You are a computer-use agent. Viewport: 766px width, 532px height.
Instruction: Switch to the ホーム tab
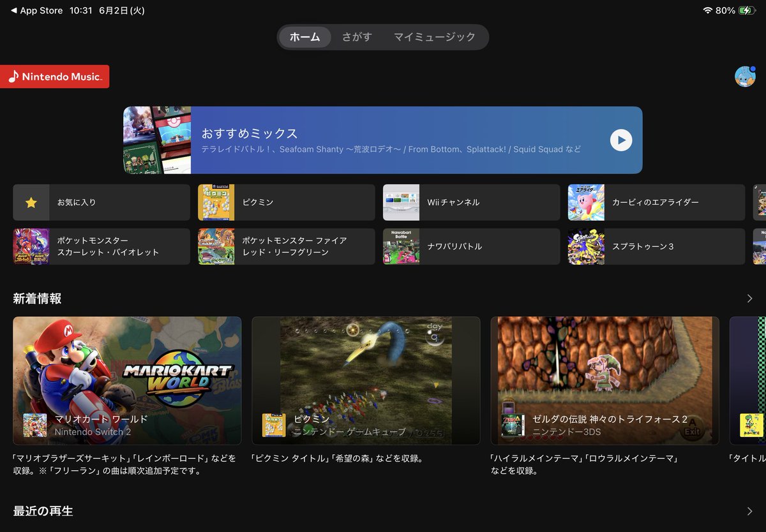click(305, 37)
